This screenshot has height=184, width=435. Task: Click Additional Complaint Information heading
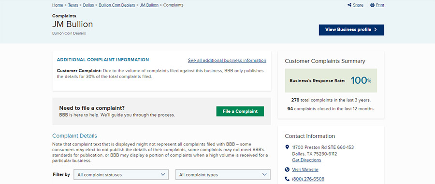[x=103, y=60]
